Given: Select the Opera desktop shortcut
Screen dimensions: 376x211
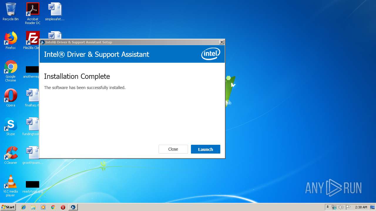Looking at the screenshot, I should pos(11,98).
